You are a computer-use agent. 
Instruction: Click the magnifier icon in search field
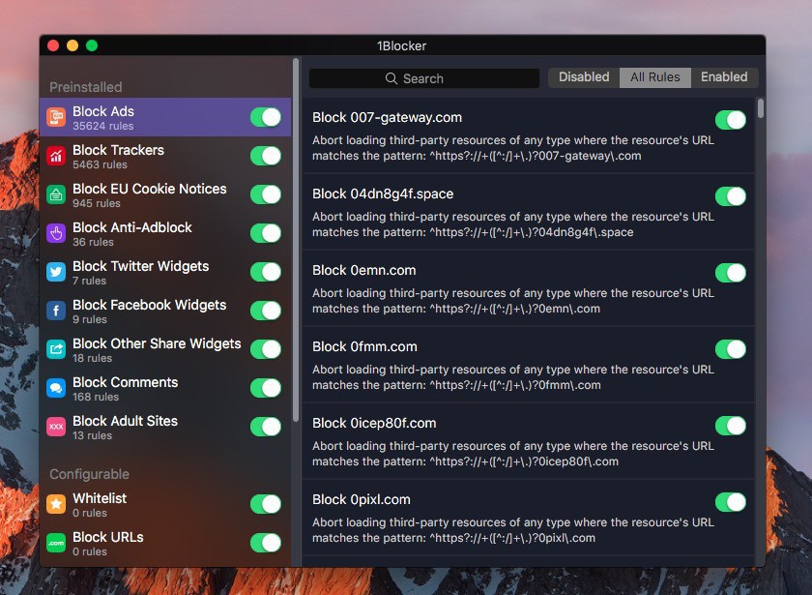391,78
